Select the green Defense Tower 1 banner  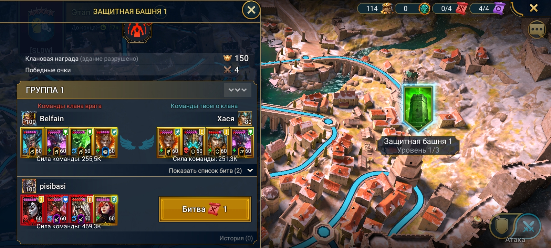tap(418, 108)
